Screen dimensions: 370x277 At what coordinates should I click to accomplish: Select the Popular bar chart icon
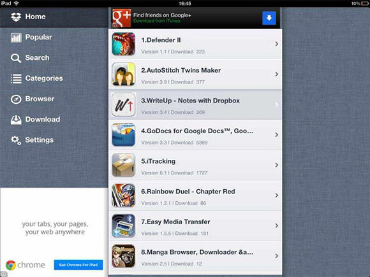click(16, 38)
